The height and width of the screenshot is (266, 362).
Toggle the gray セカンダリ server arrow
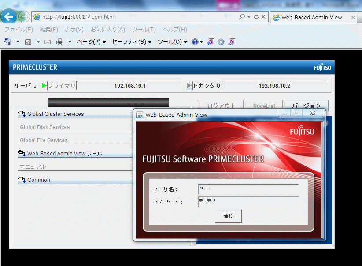pyautogui.click(x=189, y=86)
